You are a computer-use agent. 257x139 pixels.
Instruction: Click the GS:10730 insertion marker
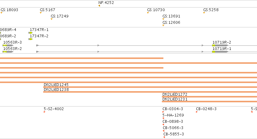point(148,13)
